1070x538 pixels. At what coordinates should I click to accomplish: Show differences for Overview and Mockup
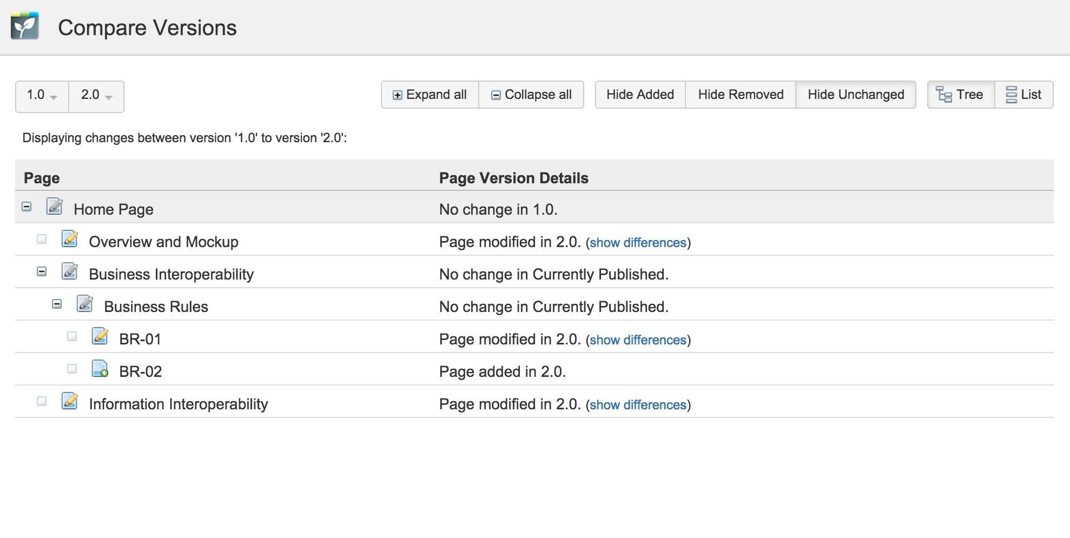pos(638,243)
